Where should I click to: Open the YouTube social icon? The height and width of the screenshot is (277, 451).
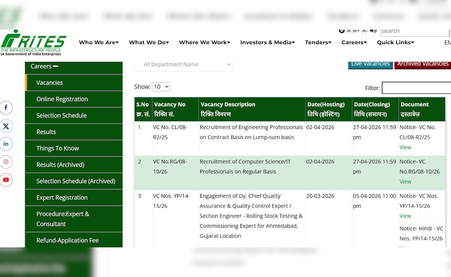(6, 180)
